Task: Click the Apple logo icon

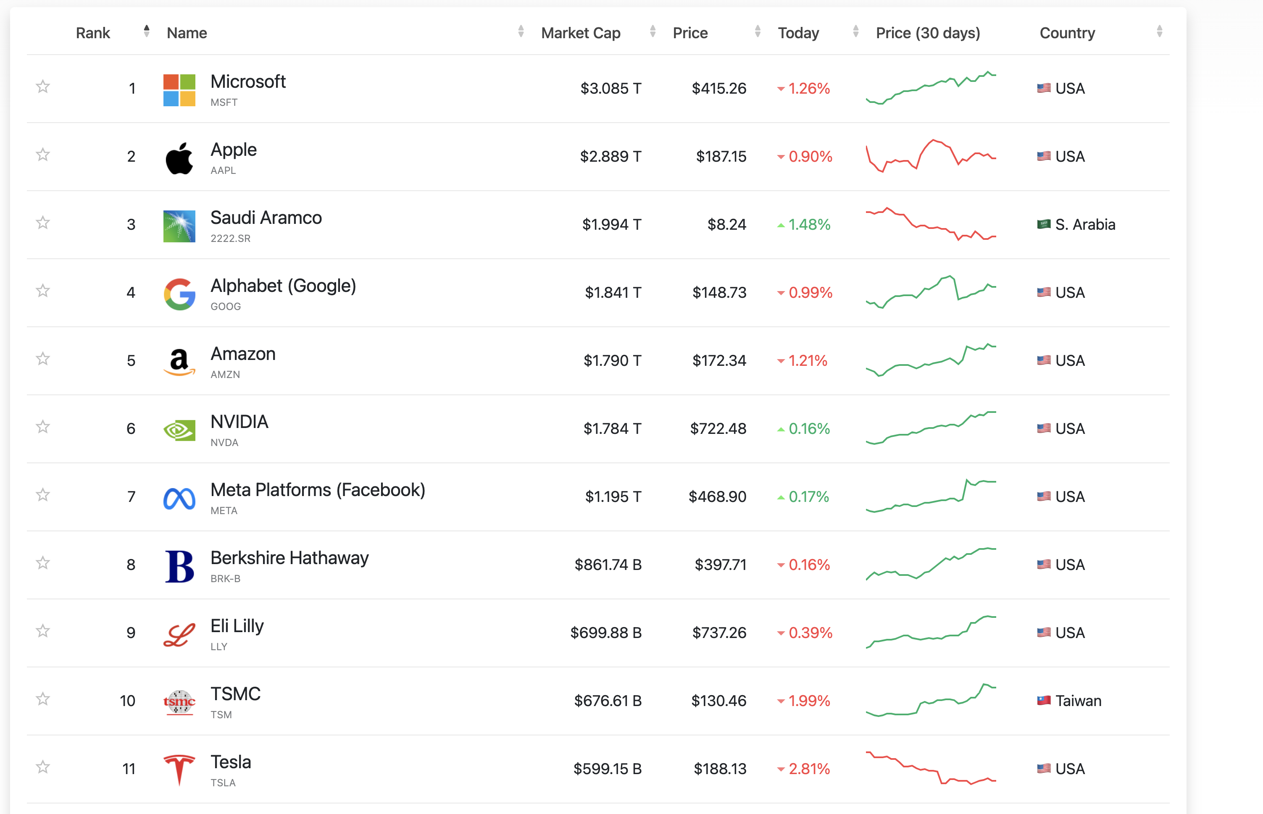Action: [179, 158]
